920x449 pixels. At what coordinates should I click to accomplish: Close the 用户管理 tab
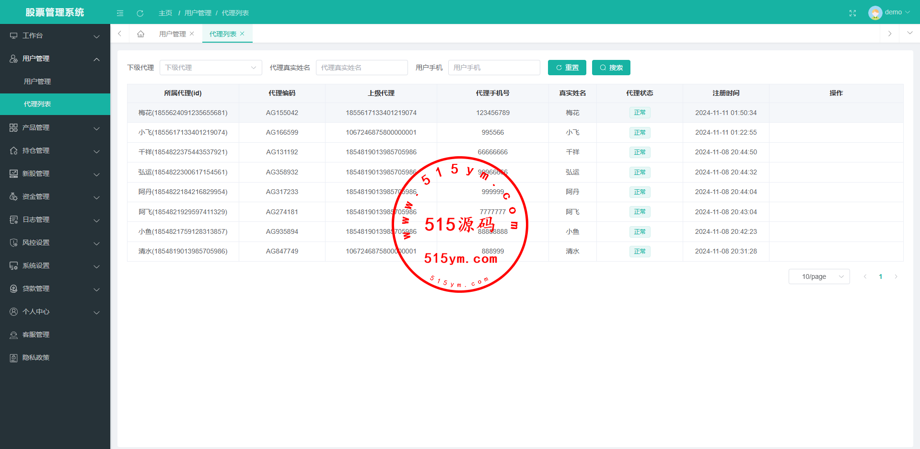(x=192, y=34)
